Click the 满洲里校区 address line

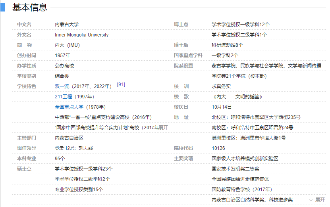[x=249, y=138]
